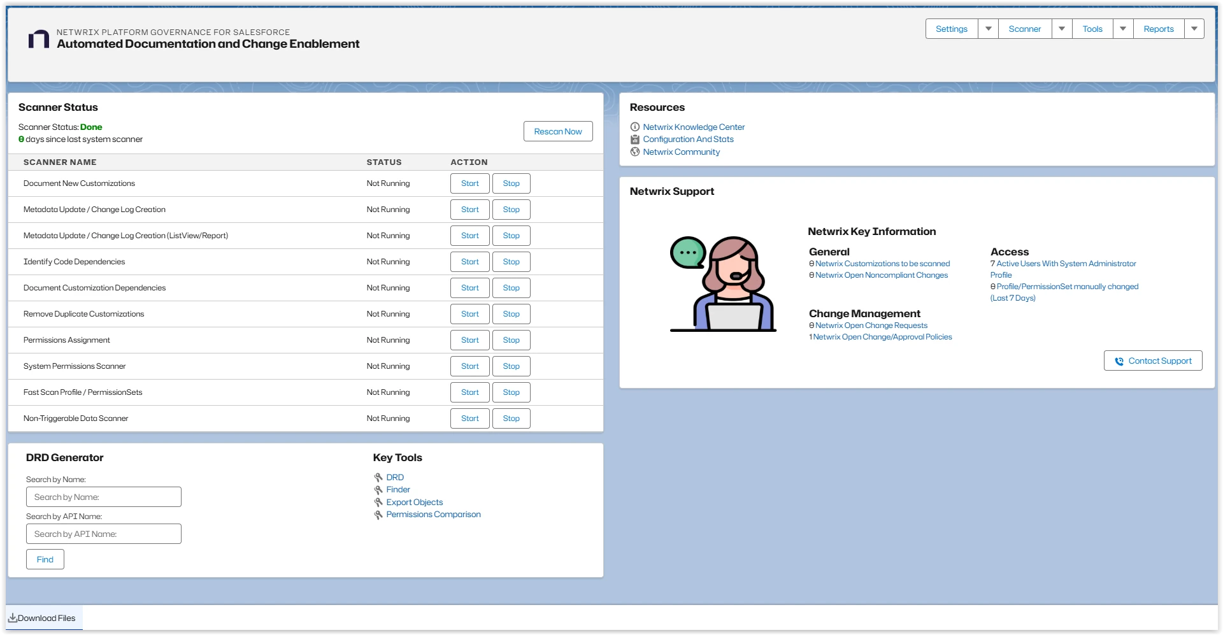The height and width of the screenshot is (635, 1223).
Task: Click the globe icon beside Netwrix Community
Action: coord(634,152)
